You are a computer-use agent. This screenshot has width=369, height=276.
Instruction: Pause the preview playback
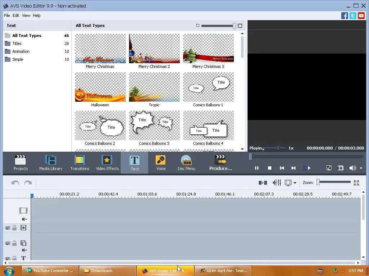point(257,168)
